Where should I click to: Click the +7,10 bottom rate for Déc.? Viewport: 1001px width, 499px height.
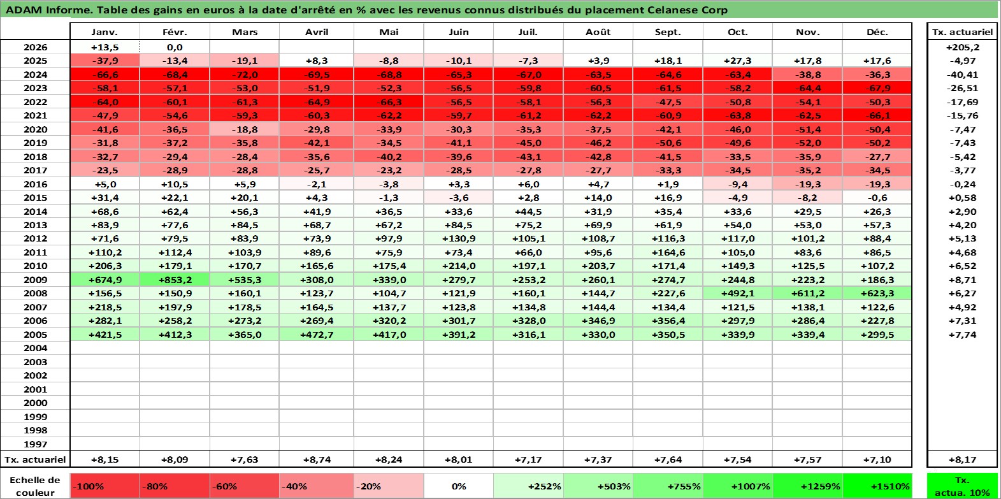[x=877, y=459]
